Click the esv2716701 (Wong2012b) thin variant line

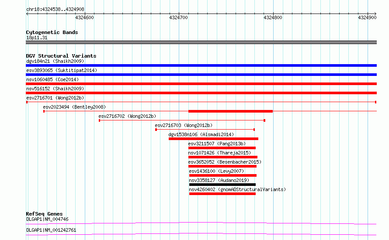click(201, 102)
